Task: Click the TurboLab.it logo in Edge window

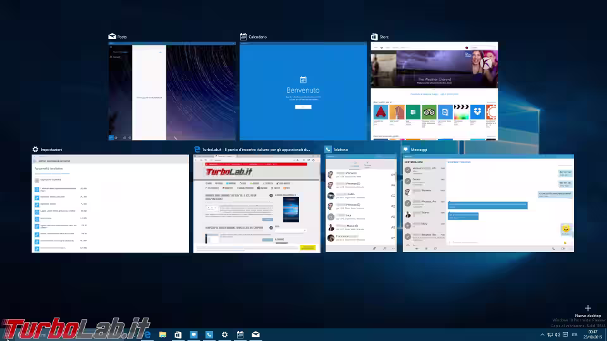Action: pos(229,172)
